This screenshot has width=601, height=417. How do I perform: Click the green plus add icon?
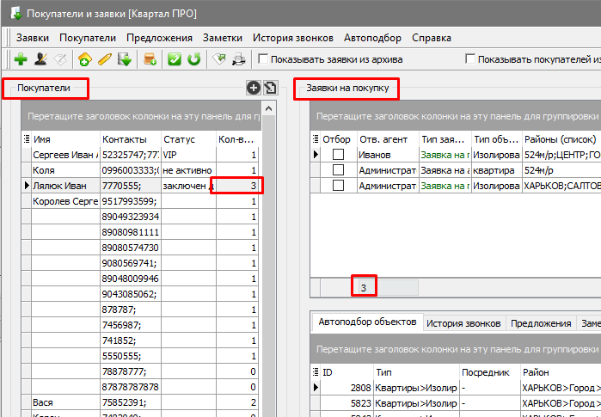point(21,59)
